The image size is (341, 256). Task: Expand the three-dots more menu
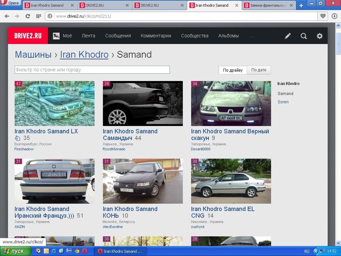pos(251,36)
